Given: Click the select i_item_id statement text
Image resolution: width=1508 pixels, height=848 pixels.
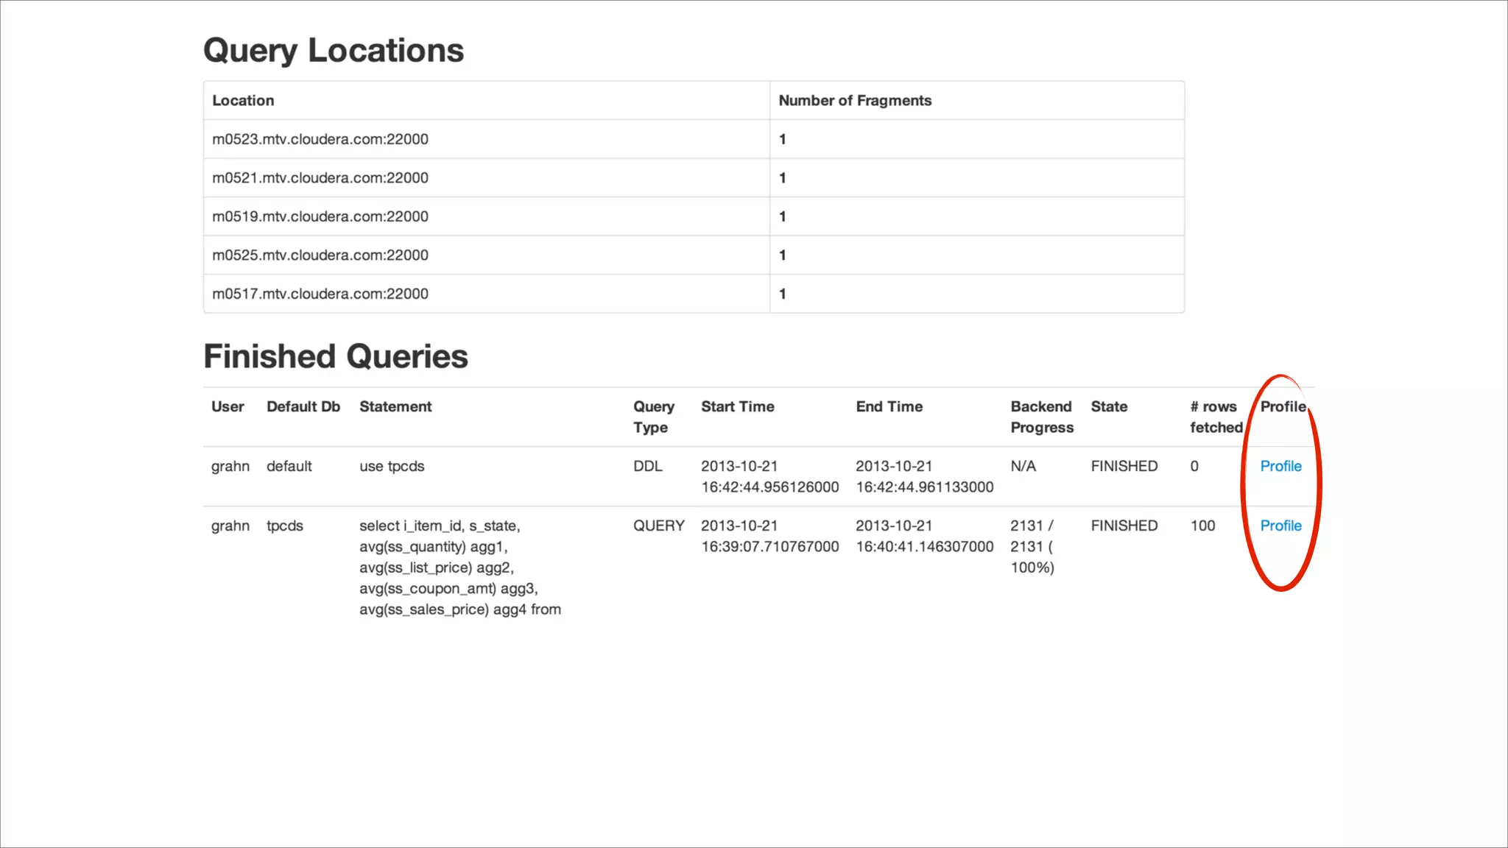Looking at the screenshot, I should 459,567.
